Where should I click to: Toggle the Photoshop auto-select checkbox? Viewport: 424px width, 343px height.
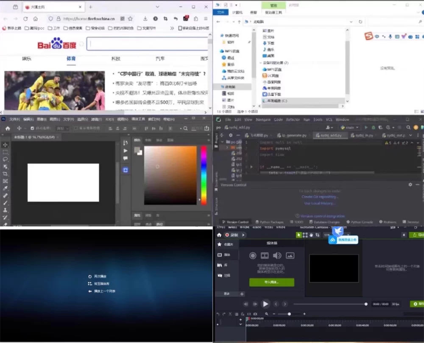[x=32, y=128]
